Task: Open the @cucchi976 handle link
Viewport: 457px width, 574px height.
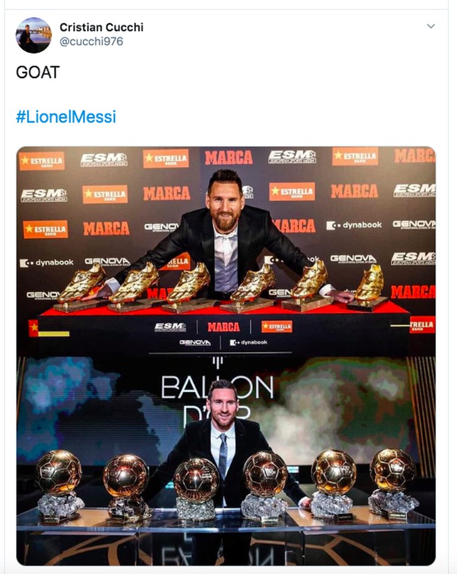Action: (91, 41)
